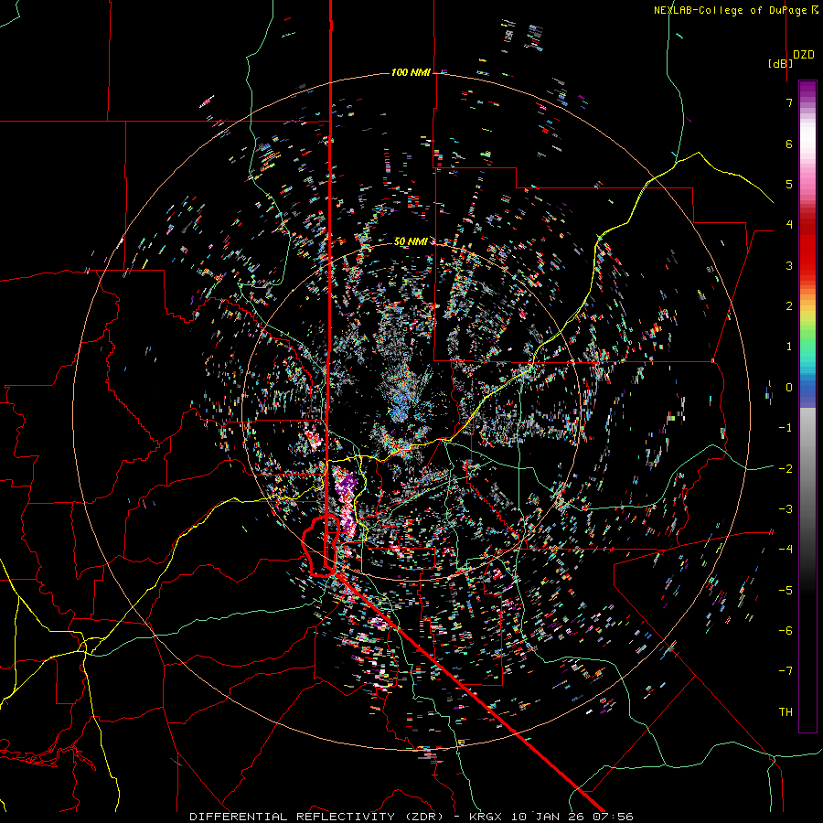Click the -4 value on color scale
The height and width of the screenshot is (823, 823).
click(786, 549)
